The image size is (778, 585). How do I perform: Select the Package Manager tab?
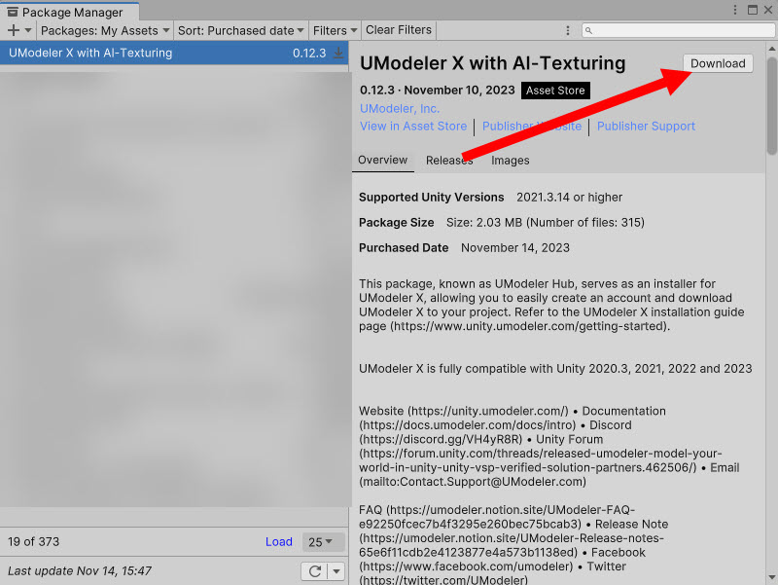click(70, 12)
